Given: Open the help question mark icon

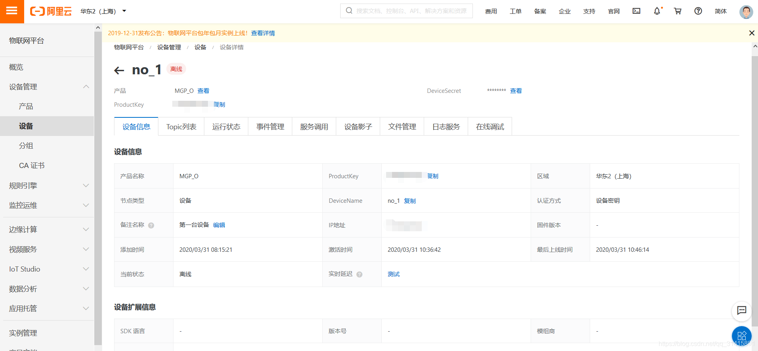Looking at the screenshot, I should pos(698,11).
